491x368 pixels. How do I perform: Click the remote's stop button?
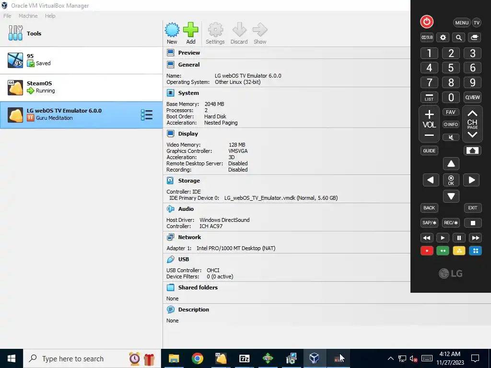coord(473,223)
